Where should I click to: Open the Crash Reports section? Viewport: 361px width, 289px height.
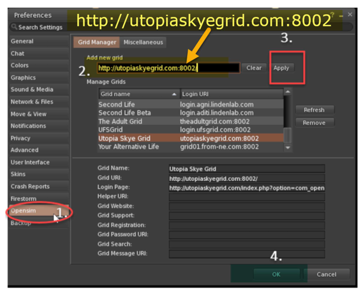pyautogui.click(x=39, y=186)
